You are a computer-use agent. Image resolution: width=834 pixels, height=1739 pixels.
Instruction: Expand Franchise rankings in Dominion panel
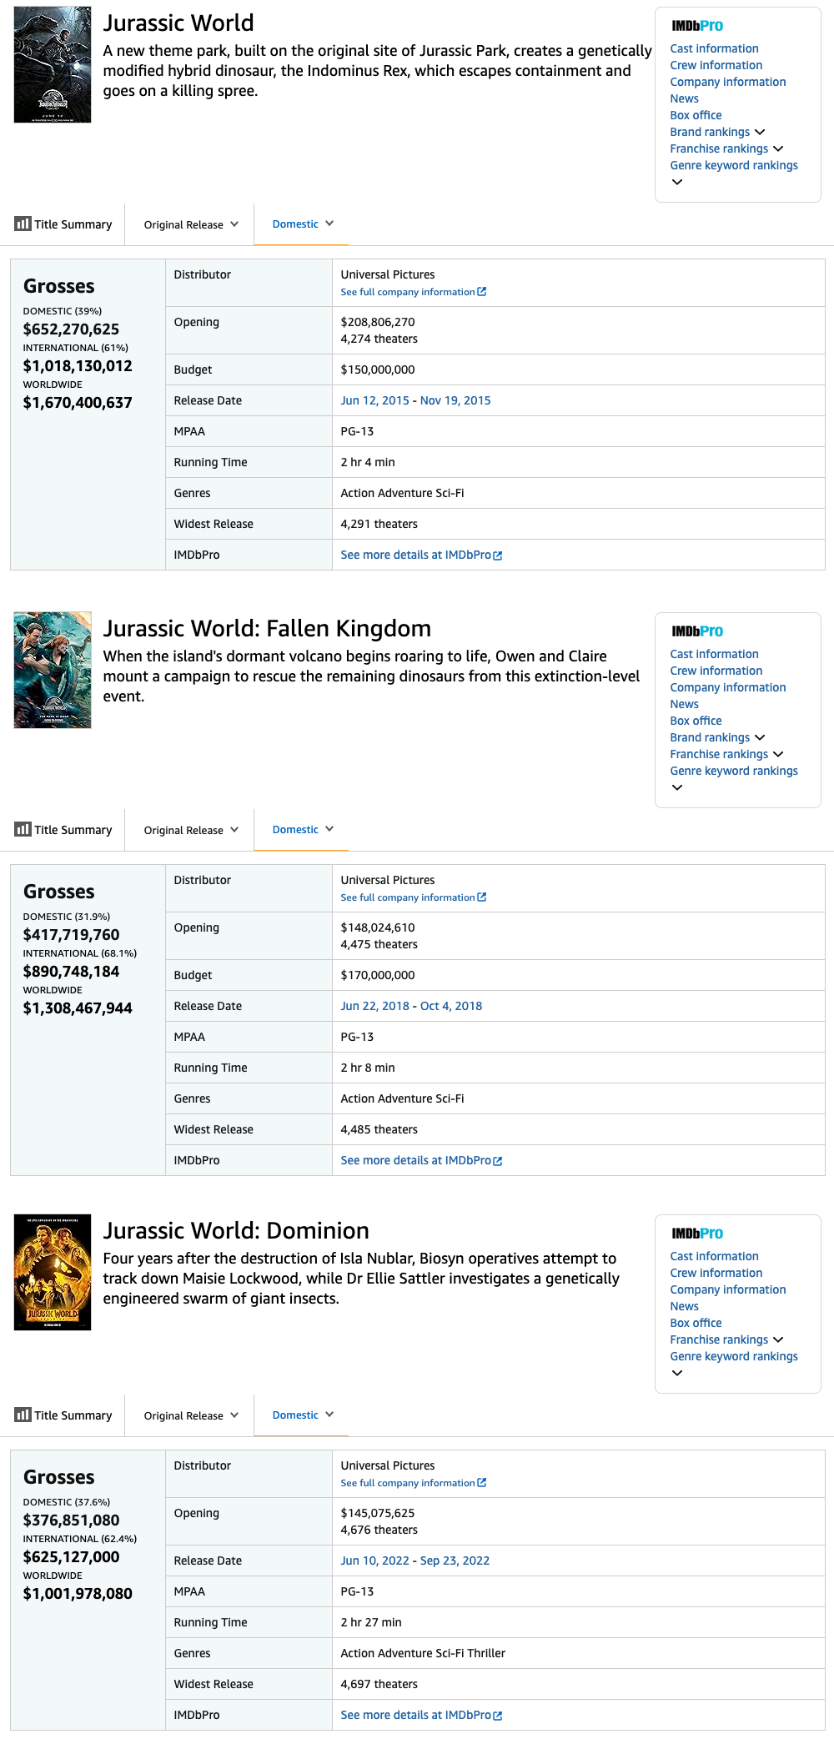pos(778,1339)
